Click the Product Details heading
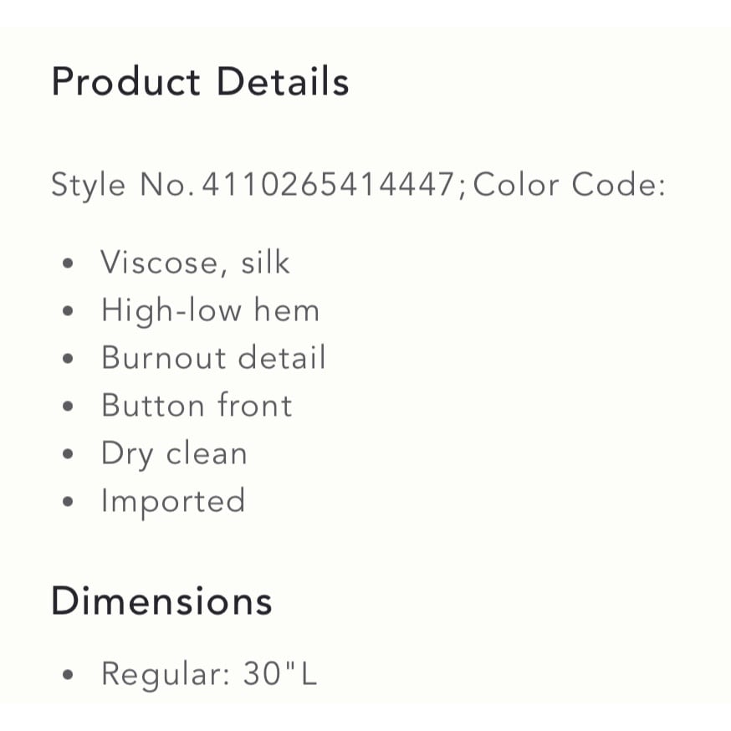Screen dimensions: 731x731 [x=200, y=82]
